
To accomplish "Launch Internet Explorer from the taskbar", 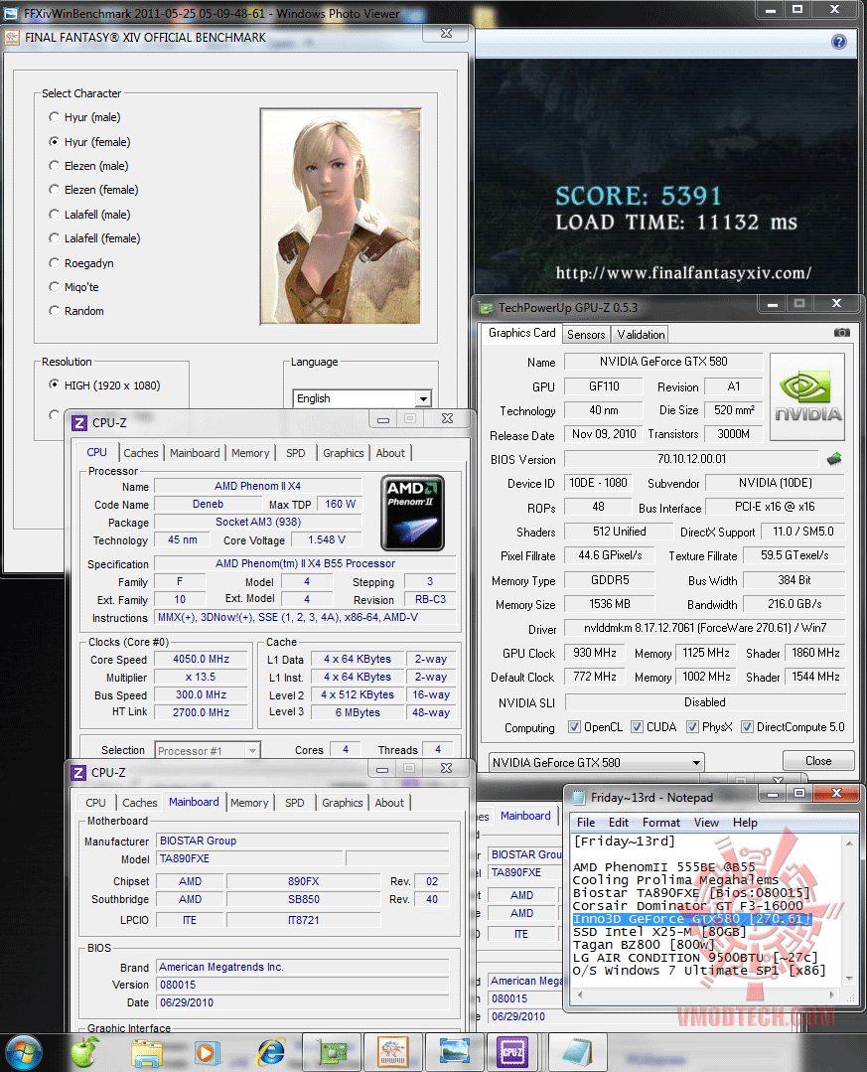I will [x=271, y=1053].
